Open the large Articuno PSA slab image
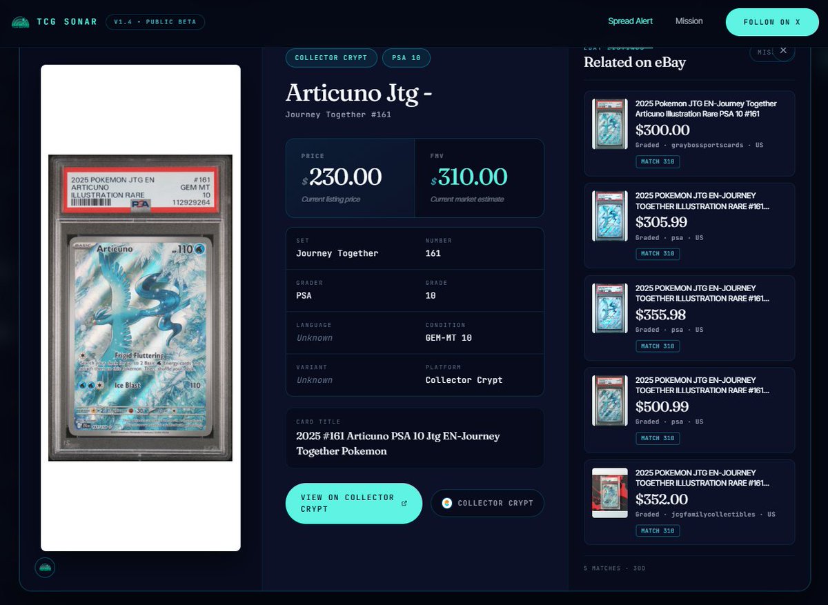Image resolution: width=828 pixels, height=605 pixels. coord(140,308)
